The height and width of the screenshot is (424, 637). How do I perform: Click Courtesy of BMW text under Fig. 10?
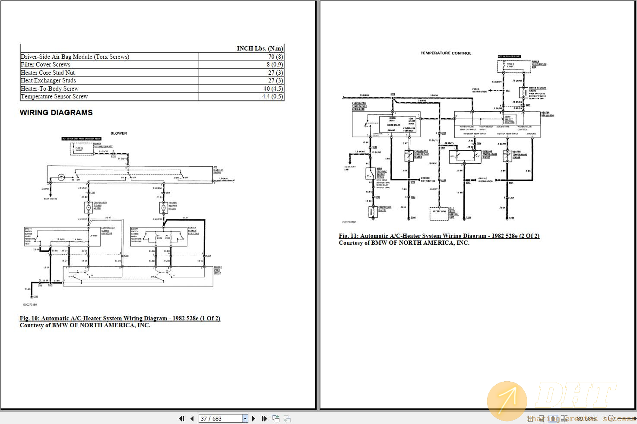pos(85,325)
